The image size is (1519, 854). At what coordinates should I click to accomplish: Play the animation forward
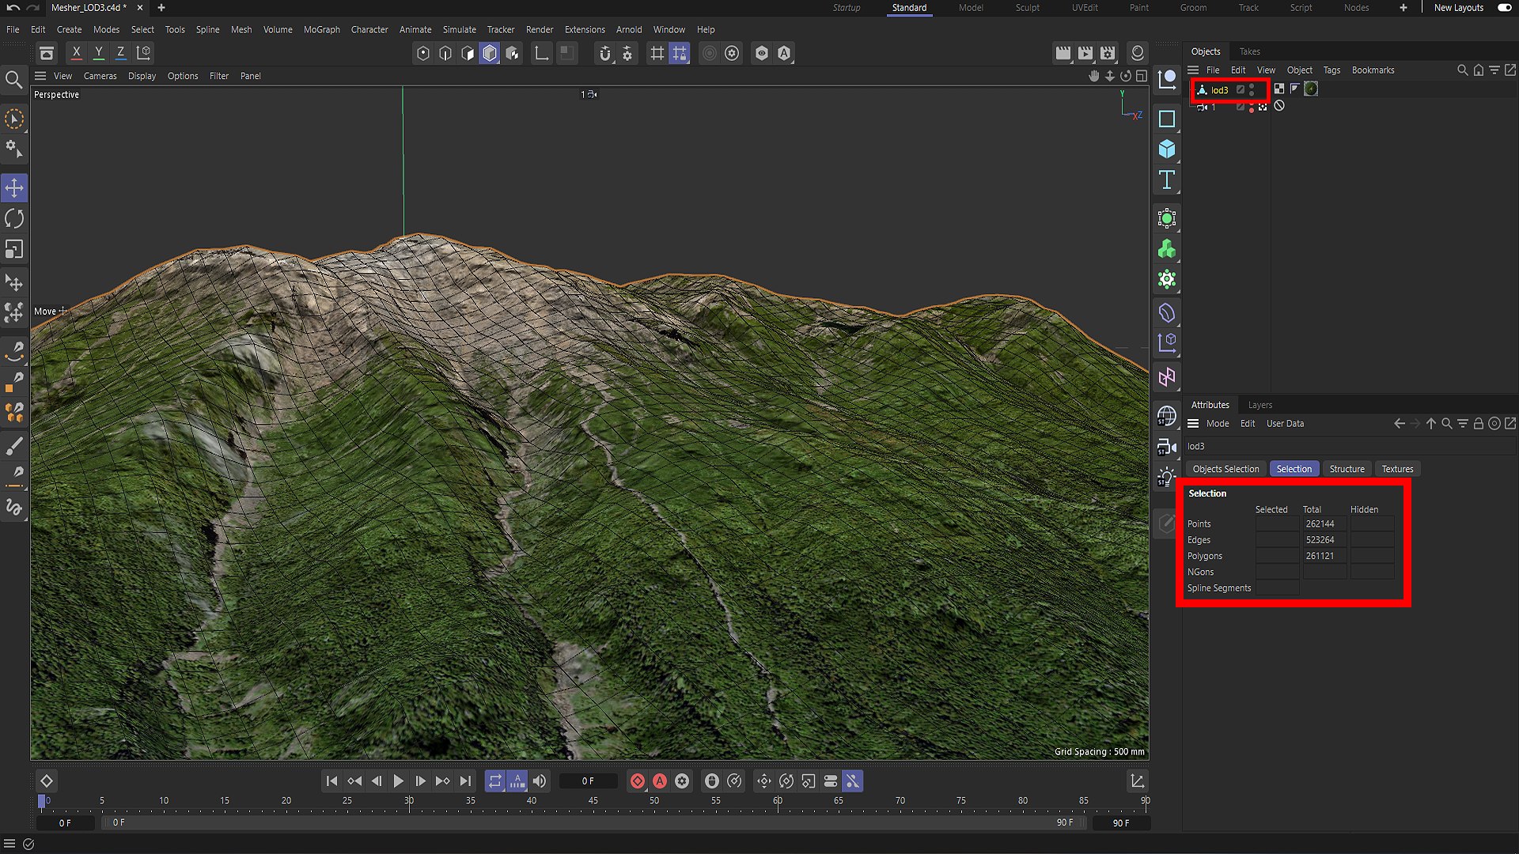pos(399,781)
